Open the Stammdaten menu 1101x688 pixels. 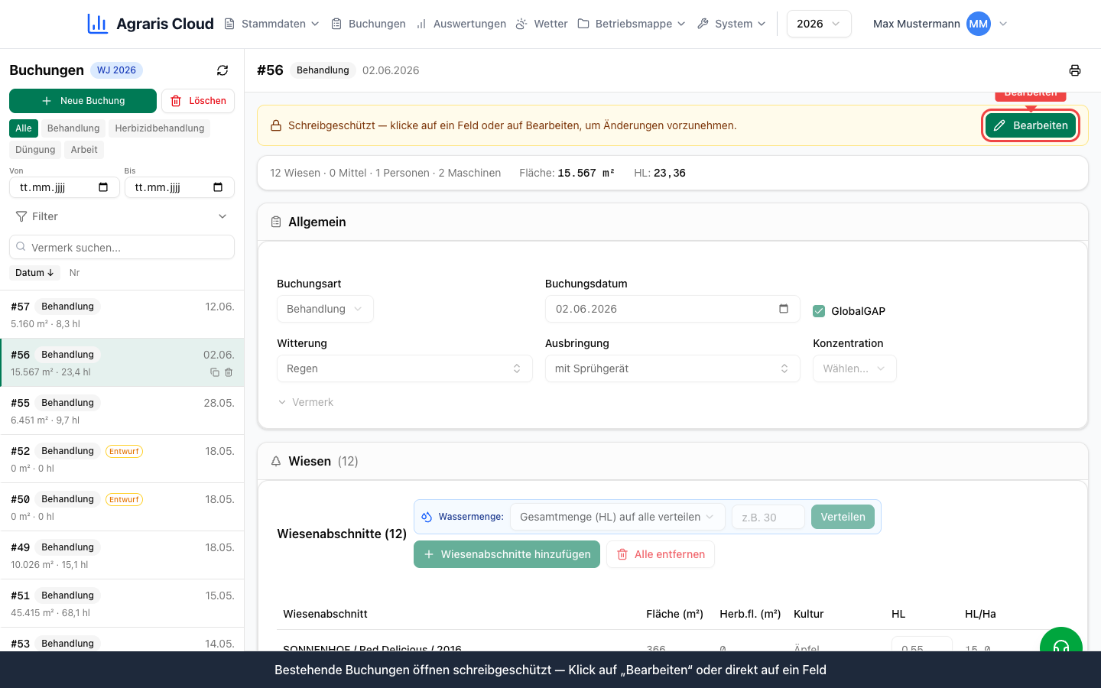click(x=271, y=24)
